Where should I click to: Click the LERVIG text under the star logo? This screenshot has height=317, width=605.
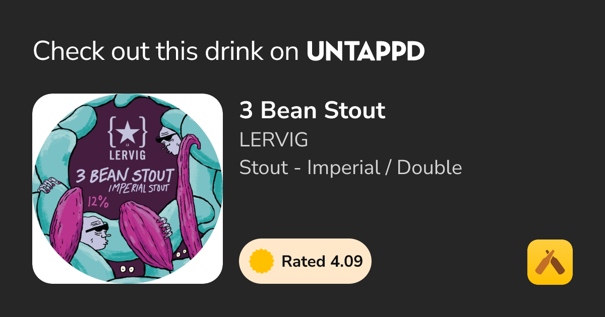128,156
